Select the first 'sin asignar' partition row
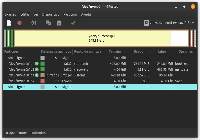Screen dimensions: 200x140 tap(100, 58)
